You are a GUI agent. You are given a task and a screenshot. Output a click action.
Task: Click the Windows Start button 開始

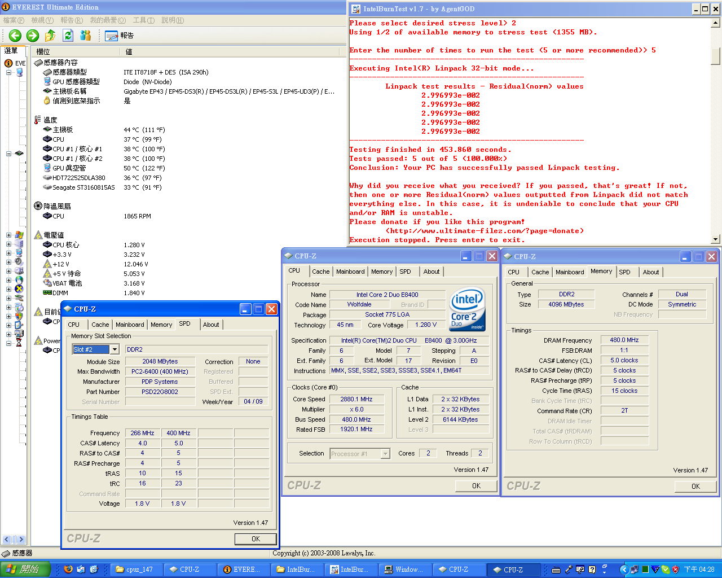25,570
